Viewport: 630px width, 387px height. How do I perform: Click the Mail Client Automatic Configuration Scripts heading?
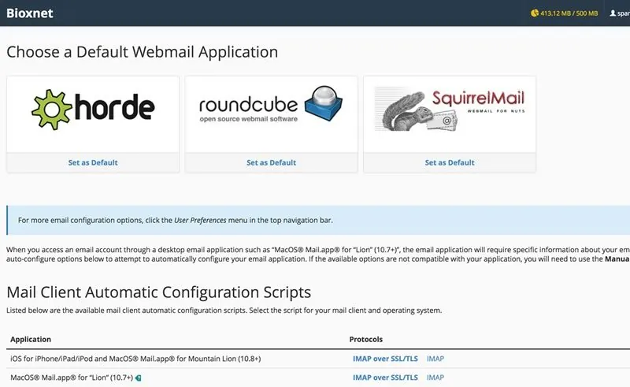pyautogui.click(x=158, y=292)
